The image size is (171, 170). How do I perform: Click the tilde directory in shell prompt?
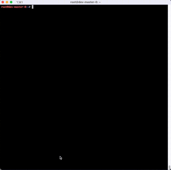tap(28, 7)
